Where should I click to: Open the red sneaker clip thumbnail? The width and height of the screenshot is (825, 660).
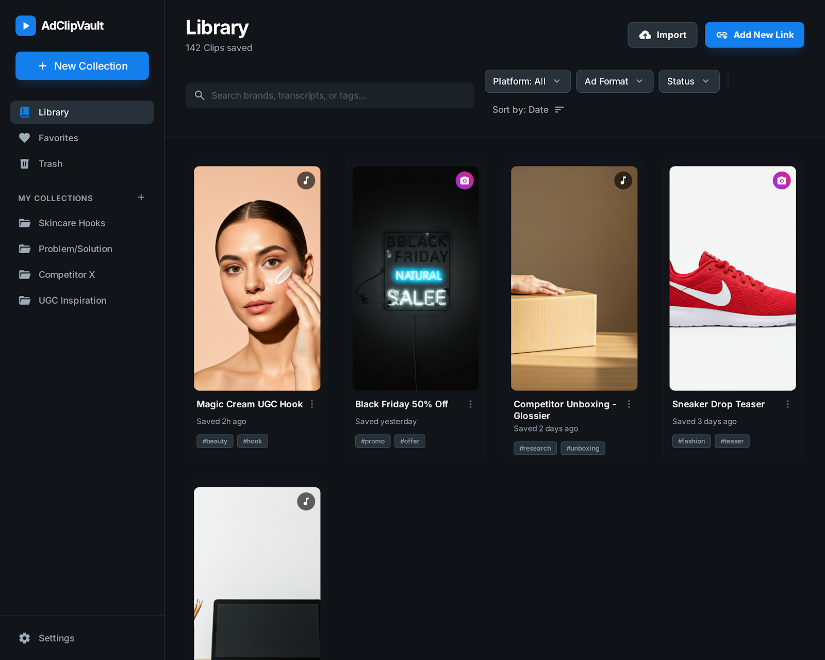[x=732, y=278]
